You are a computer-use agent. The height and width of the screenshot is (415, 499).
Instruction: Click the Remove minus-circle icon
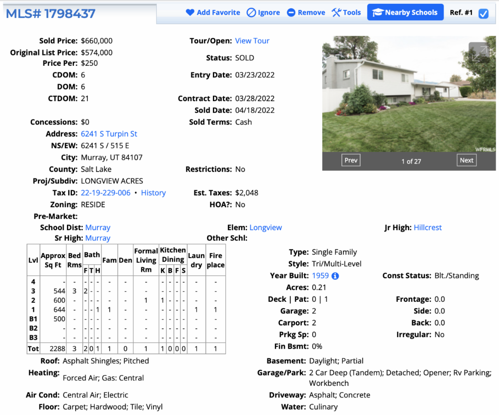click(x=291, y=12)
